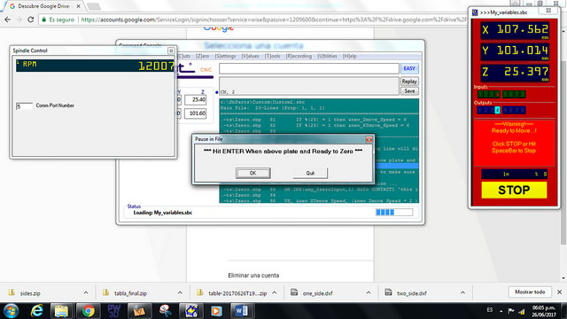Close the Descubre Google Drive tab
Image resolution: width=567 pixels, height=319 pixels.
(x=78, y=6)
